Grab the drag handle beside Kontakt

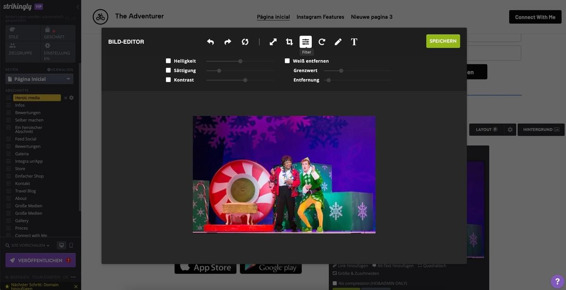[x=8, y=184]
